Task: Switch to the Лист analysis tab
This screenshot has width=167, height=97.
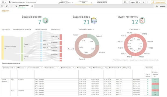Action: (83, 2)
